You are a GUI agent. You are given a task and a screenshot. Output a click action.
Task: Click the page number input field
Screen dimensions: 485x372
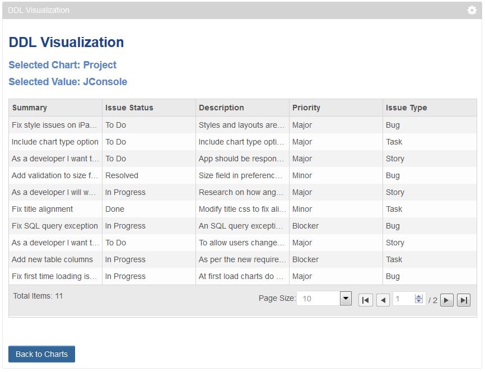point(403,299)
